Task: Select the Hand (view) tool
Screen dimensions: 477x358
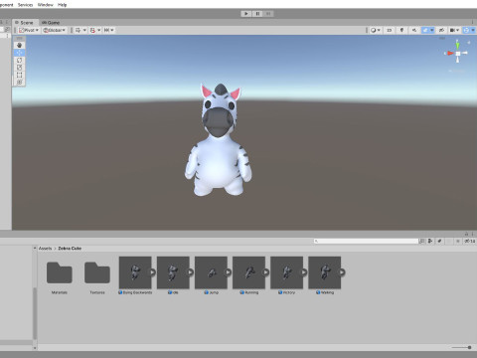Action: 19,45
